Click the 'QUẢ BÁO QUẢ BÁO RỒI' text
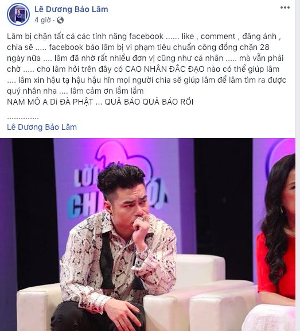 point(149,102)
